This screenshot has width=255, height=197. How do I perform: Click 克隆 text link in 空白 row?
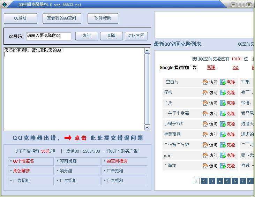coord(231,82)
